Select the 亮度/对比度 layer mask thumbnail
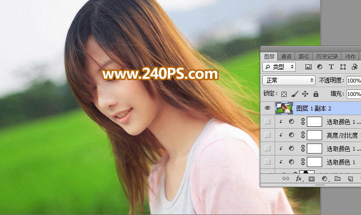This screenshot has width=361, height=215. (x=314, y=135)
